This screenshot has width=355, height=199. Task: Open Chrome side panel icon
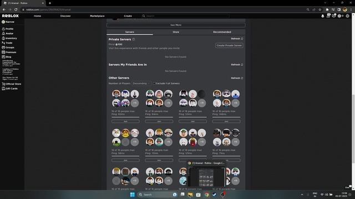click(x=339, y=10)
